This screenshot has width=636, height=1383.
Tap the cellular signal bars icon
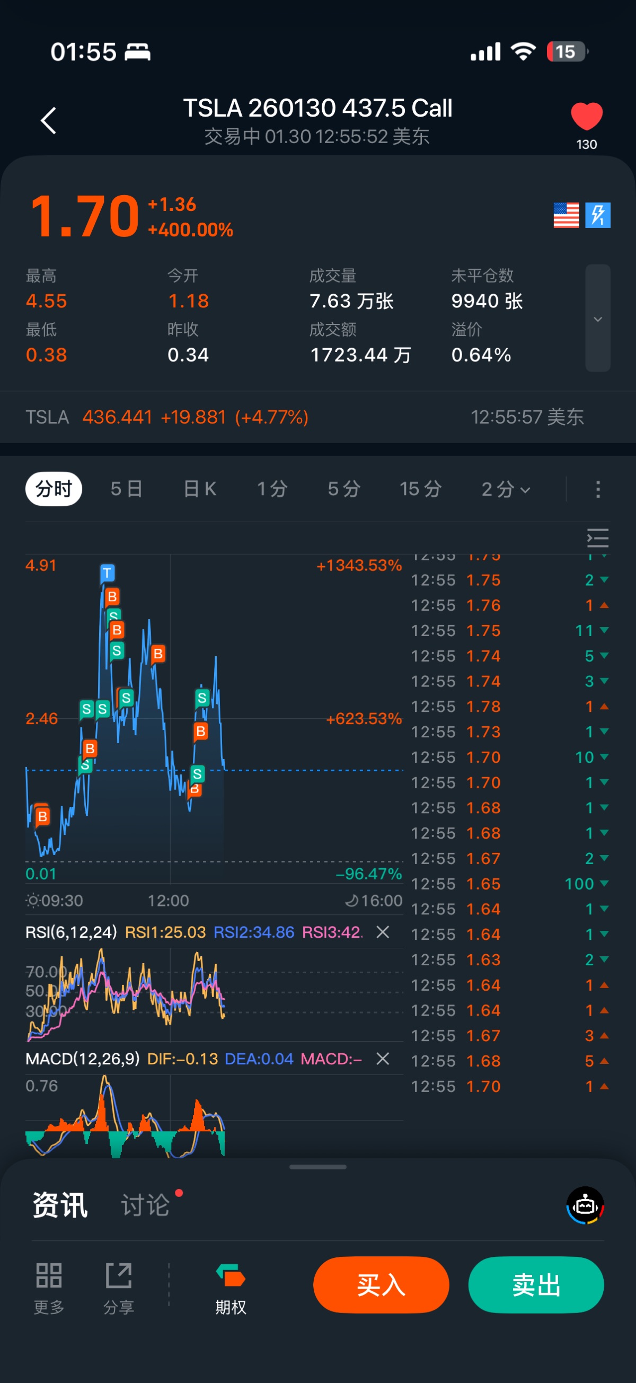point(485,51)
